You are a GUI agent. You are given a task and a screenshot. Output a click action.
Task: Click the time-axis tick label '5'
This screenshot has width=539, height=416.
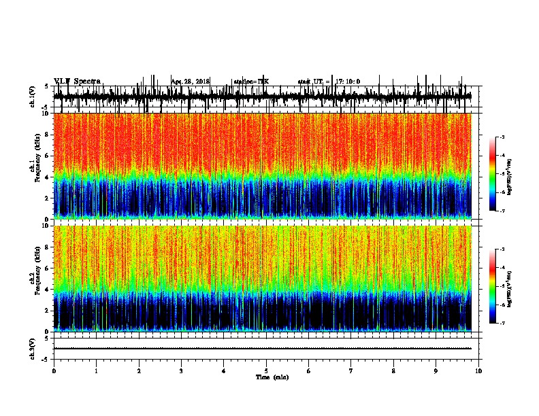tap(266, 371)
